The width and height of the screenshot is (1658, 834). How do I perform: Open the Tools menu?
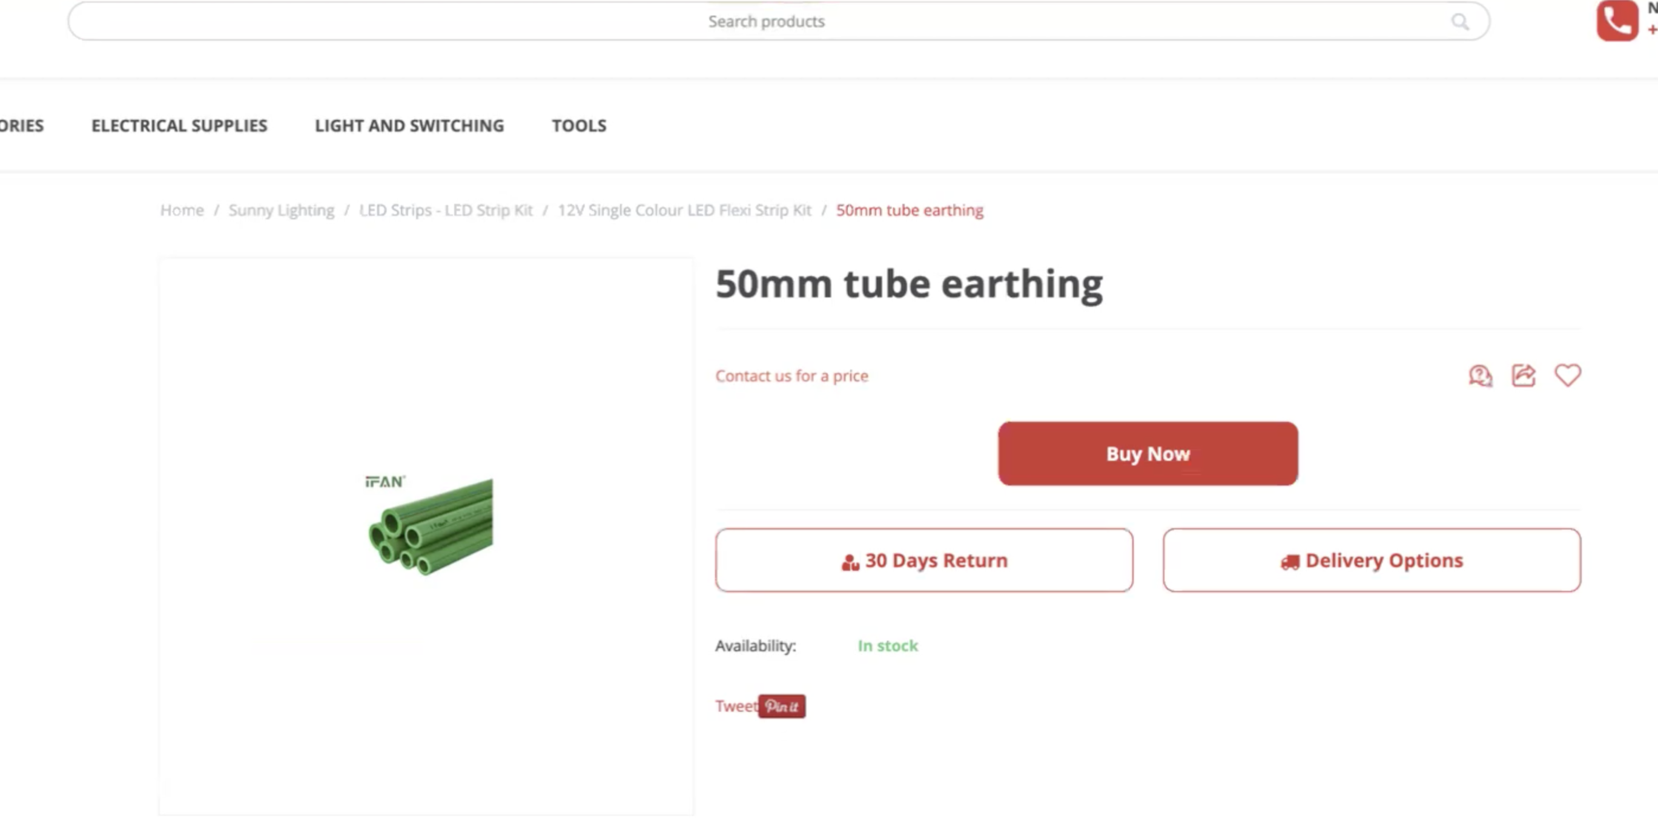coord(579,125)
